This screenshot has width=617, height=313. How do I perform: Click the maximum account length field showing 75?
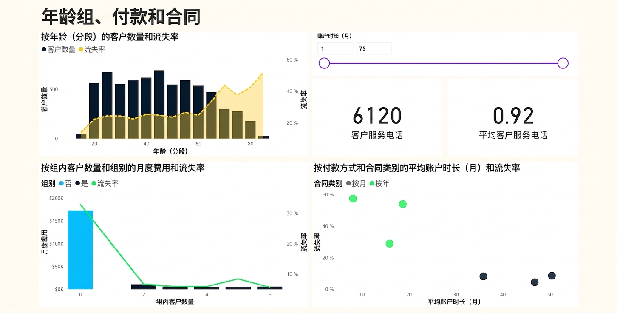[374, 48]
